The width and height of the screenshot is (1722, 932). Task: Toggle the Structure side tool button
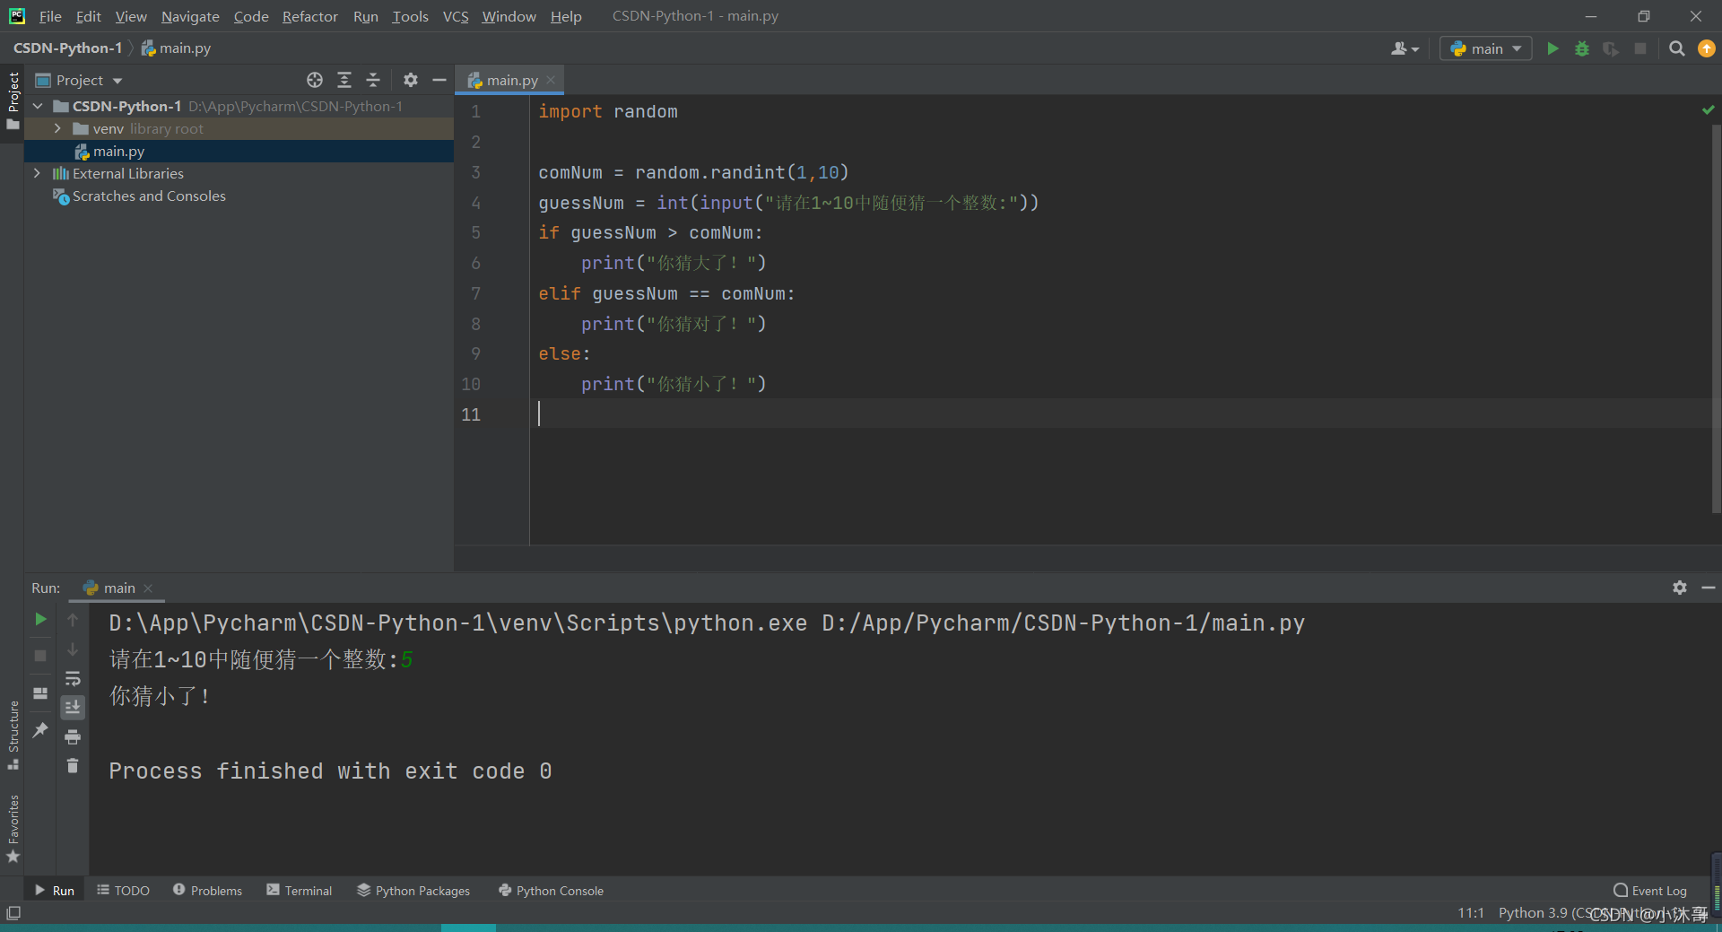pyautogui.click(x=13, y=735)
